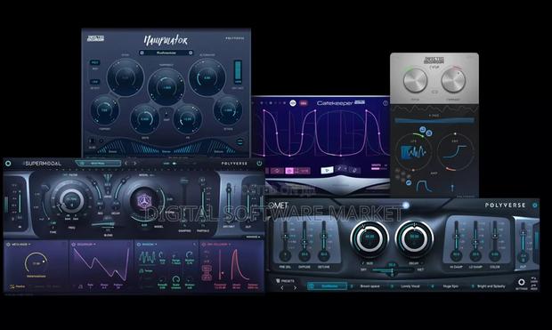Click the Manipulator Formant knob
The height and width of the screenshot is (330, 552).
tap(104, 110)
